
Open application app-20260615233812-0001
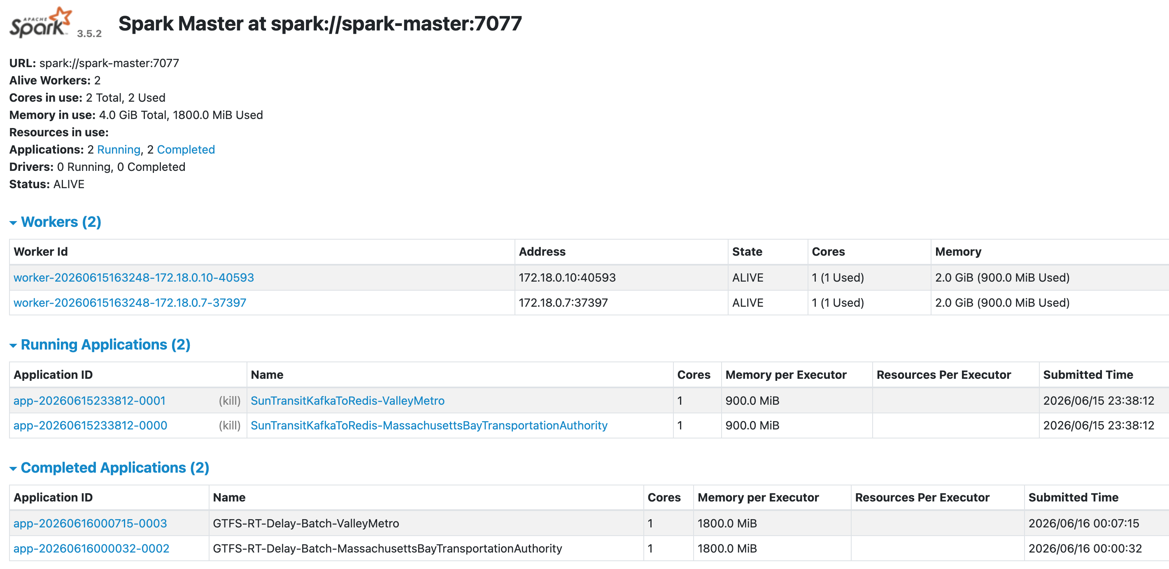point(89,401)
